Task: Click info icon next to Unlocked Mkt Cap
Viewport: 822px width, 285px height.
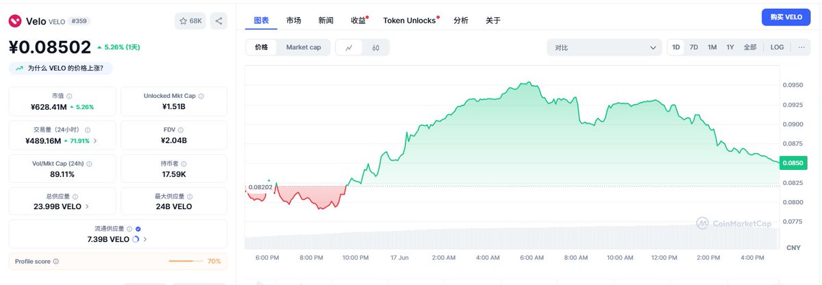Action: [201, 97]
